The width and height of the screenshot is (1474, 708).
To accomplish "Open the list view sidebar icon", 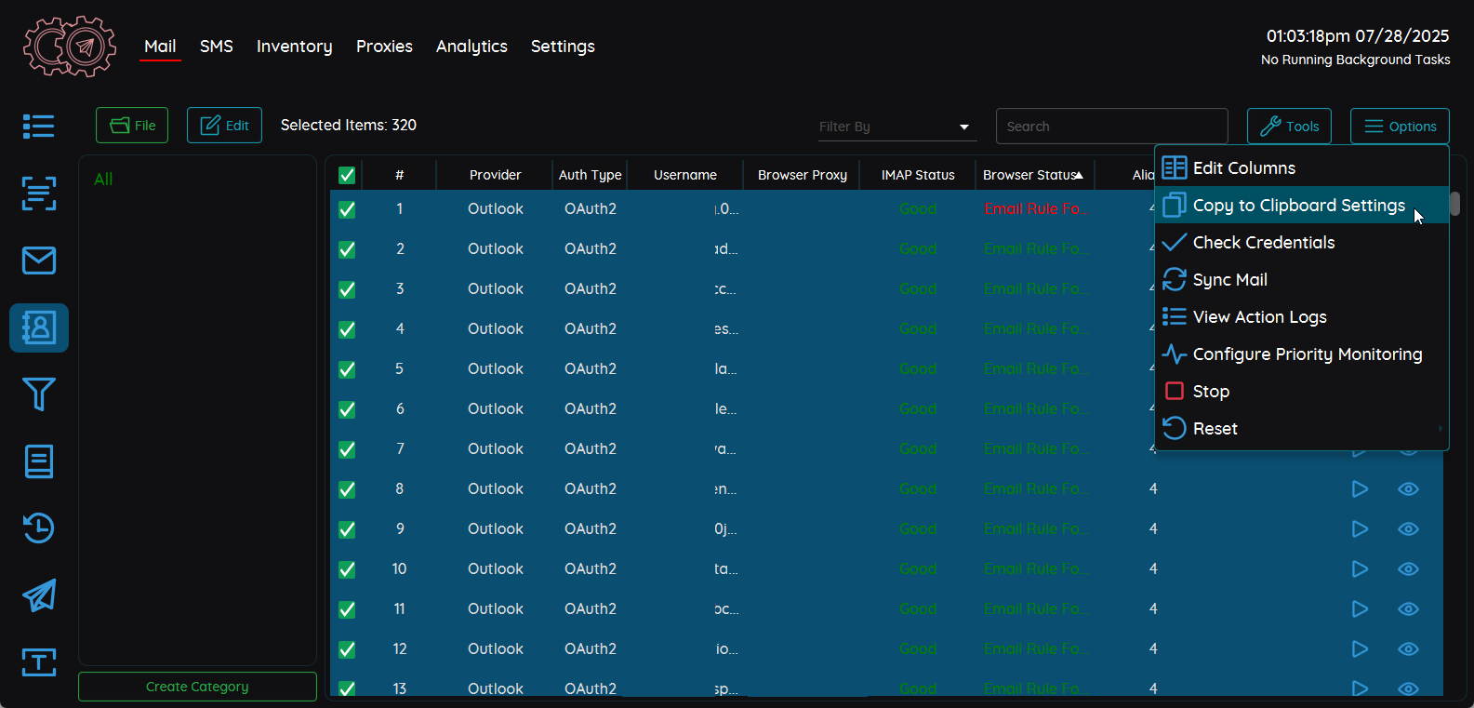I will [38, 126].
